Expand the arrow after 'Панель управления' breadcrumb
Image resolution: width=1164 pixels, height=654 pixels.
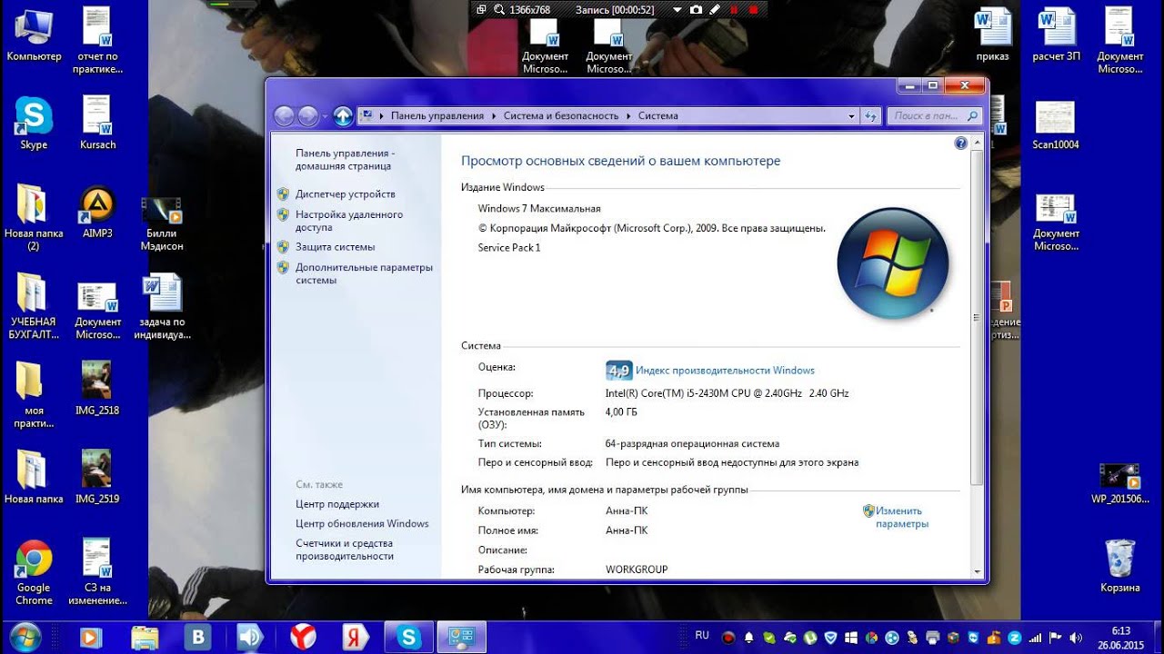(494, 116)
